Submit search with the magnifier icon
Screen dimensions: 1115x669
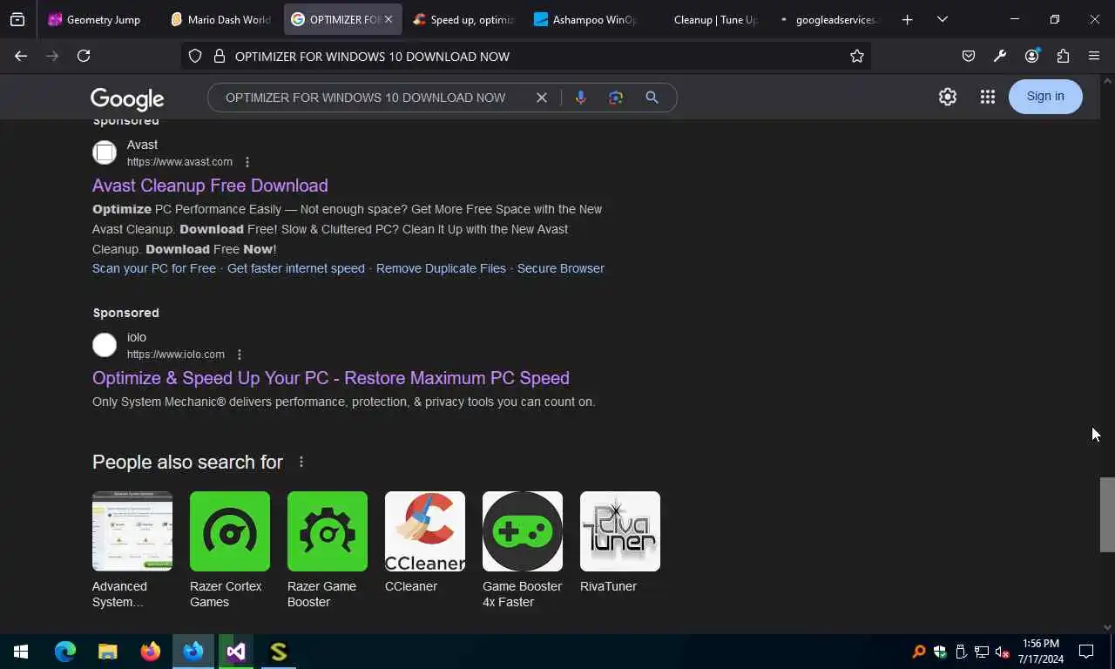point(652,98)
